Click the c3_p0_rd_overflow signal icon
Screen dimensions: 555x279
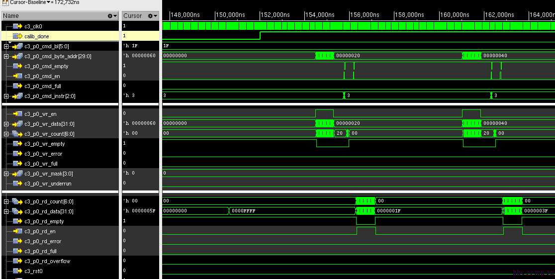(17, 261)
